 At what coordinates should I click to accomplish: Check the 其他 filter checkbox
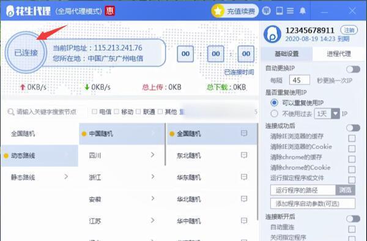[160, 111]
